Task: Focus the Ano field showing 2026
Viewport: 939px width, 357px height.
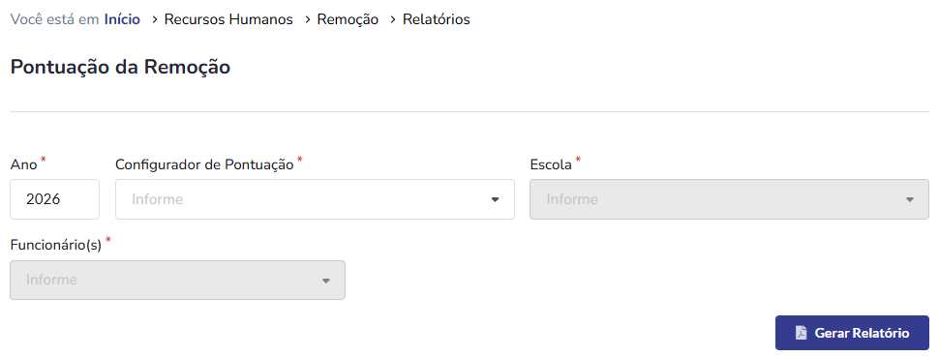Action: 54,199
